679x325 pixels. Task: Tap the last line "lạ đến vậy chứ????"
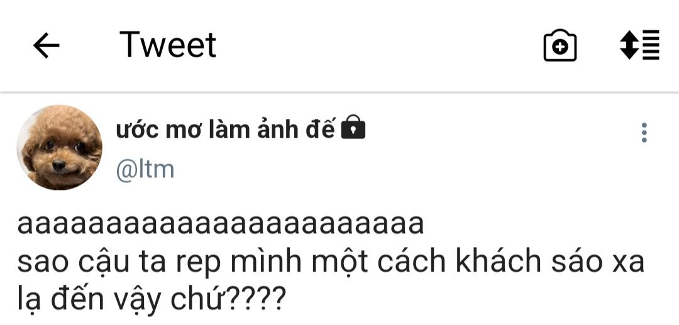click(152, 299)
